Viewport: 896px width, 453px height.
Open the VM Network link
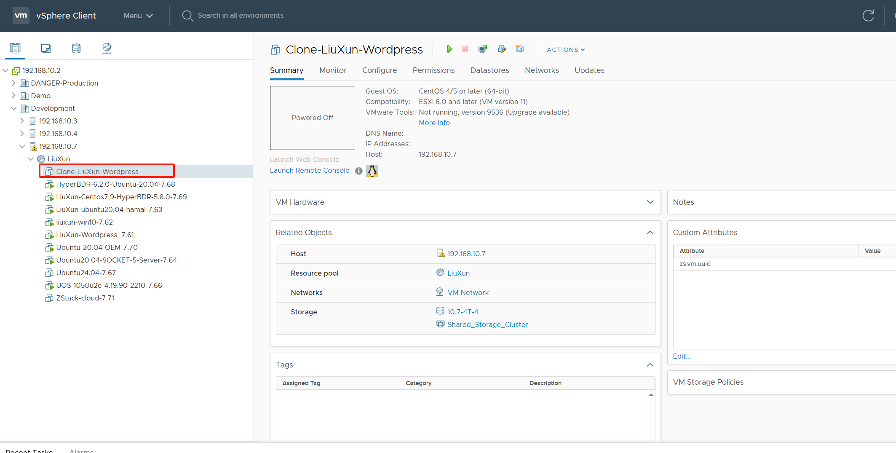(x=468, y=292)
